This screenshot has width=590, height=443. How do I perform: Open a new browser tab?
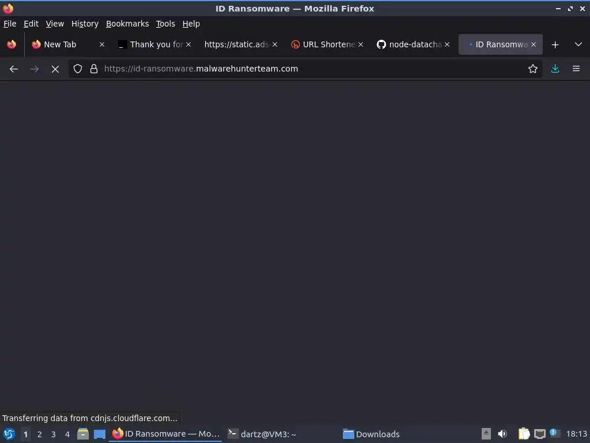(x=555, y=45)
